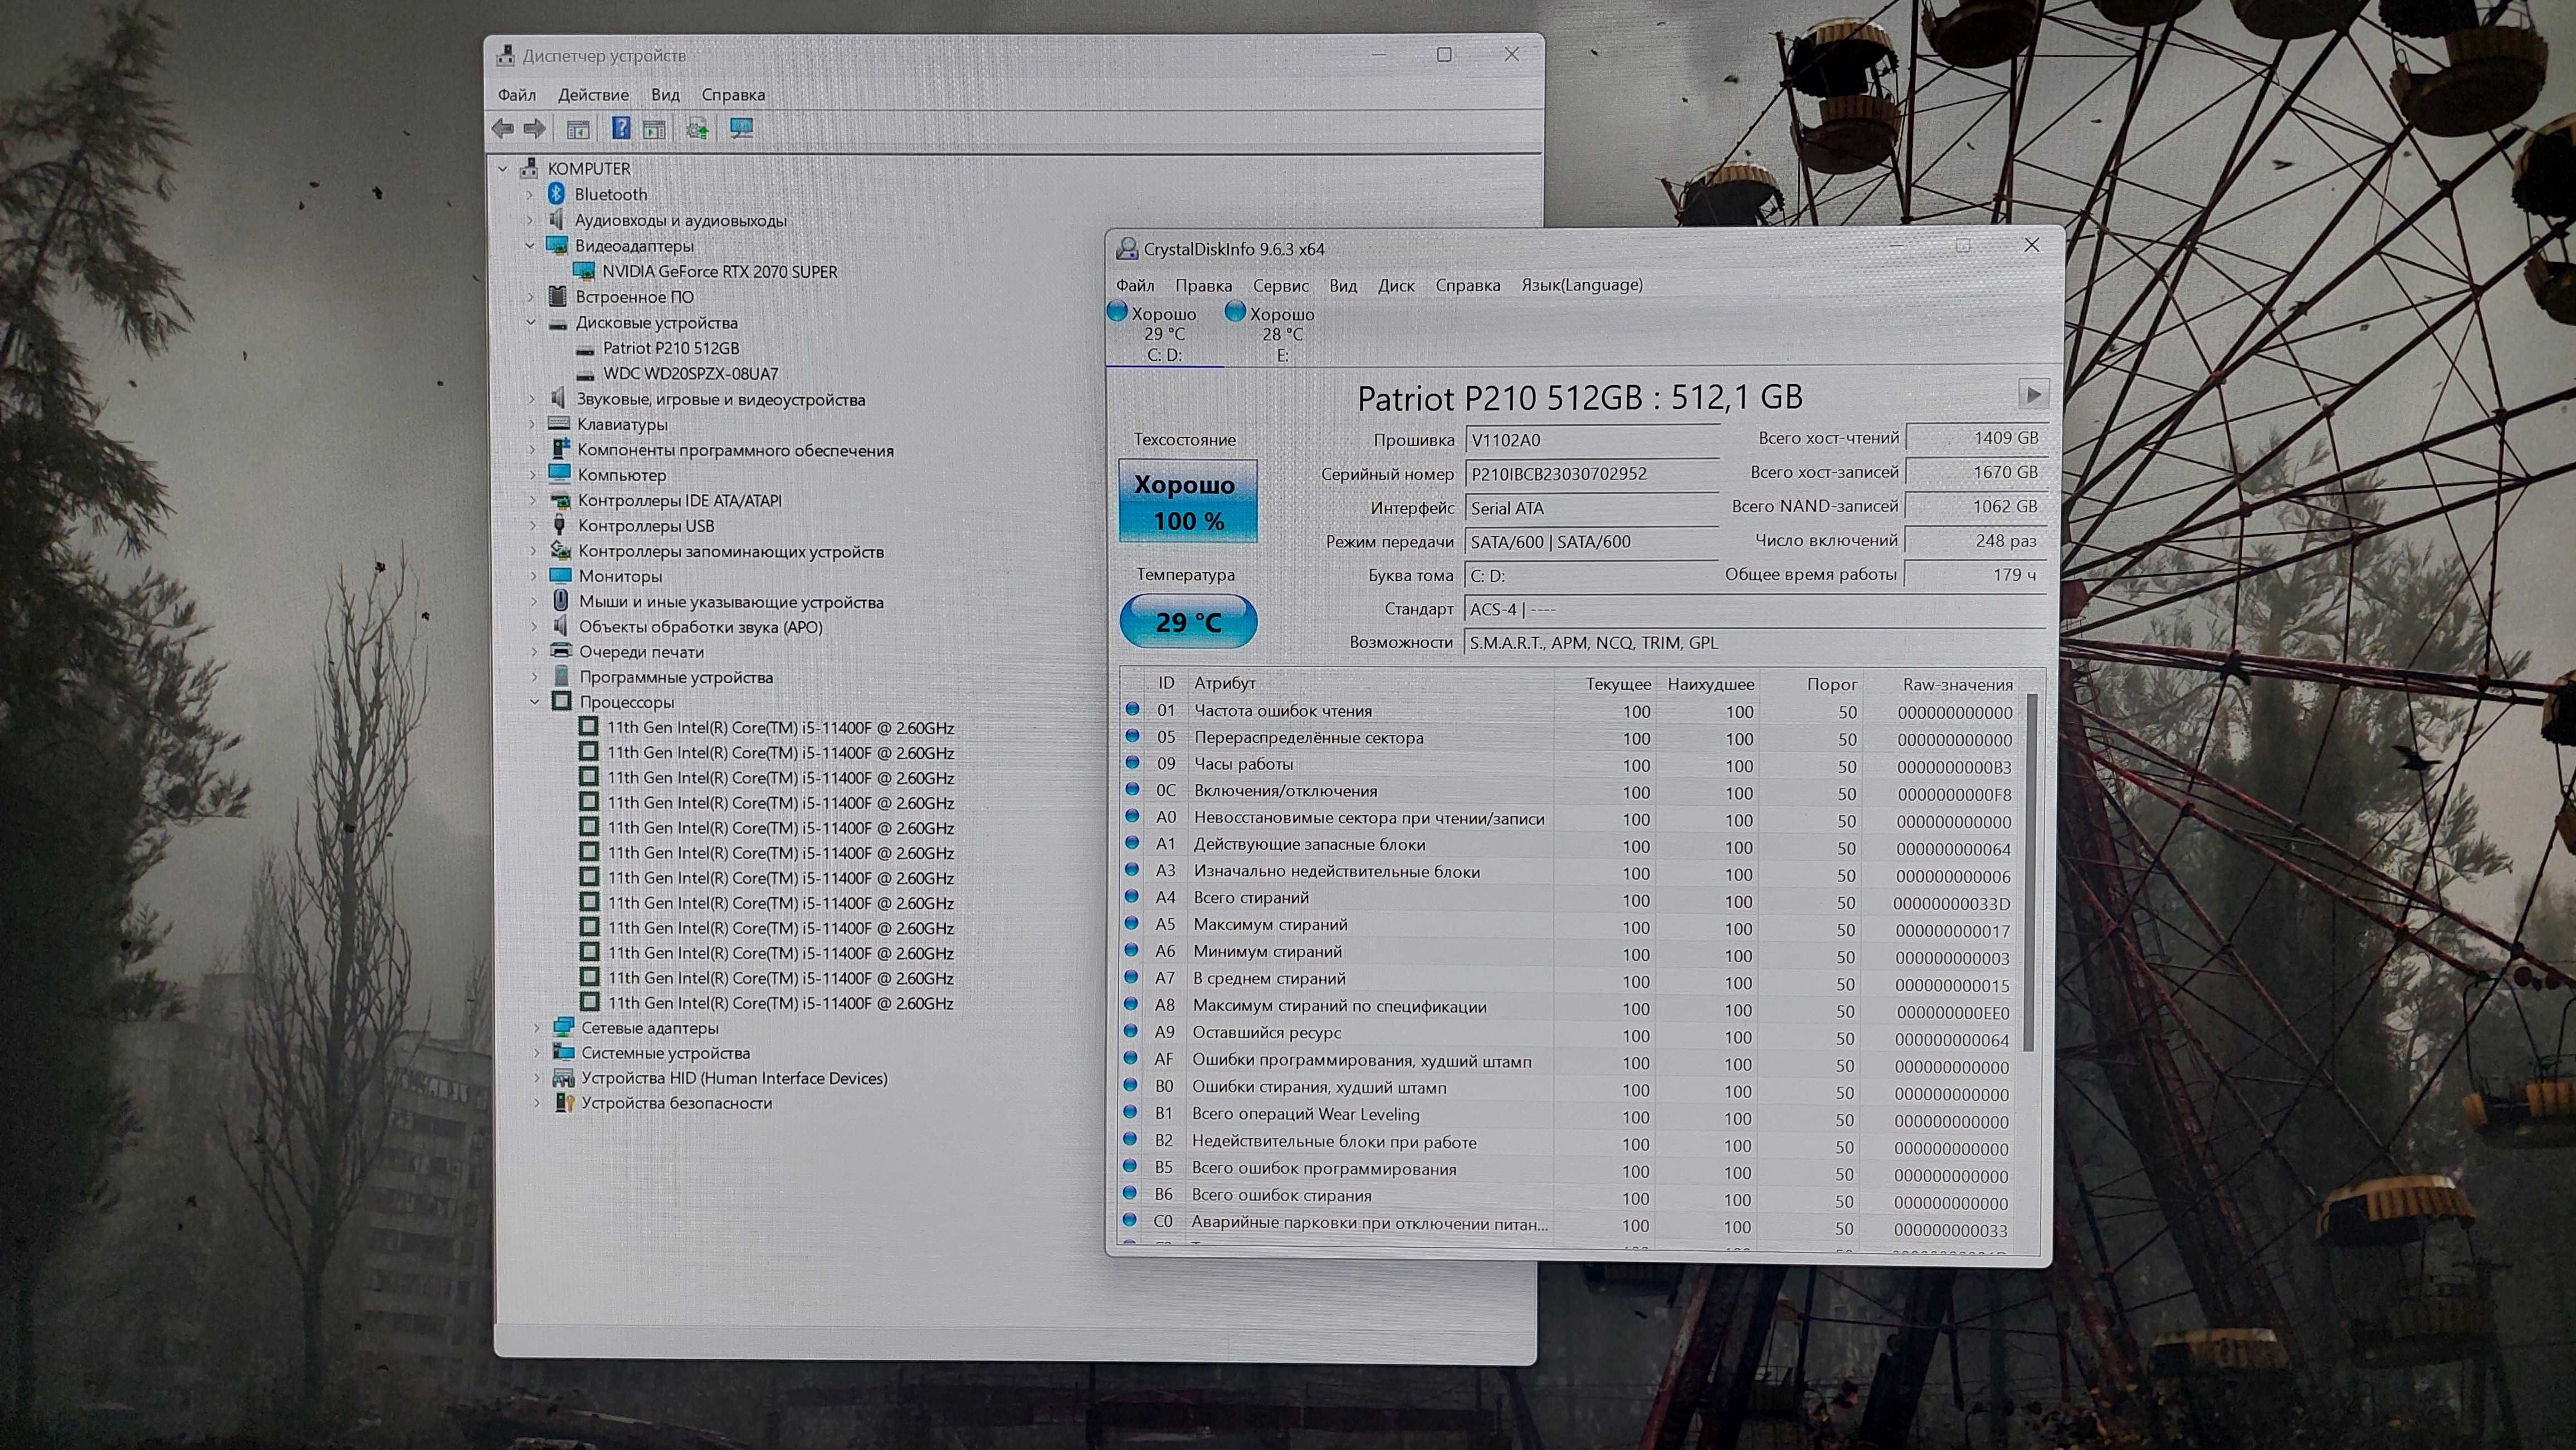
Task: Click the Update driver icon in Device Manager toolbar
Action: [698, 128]
